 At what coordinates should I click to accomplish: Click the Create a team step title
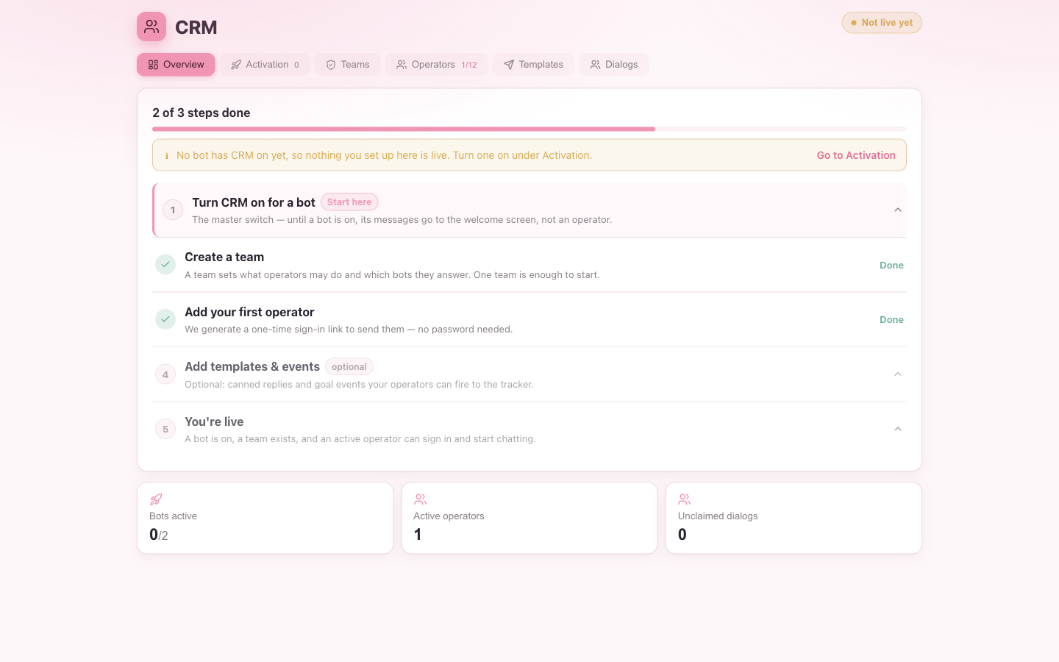click(x=224, y=257)
